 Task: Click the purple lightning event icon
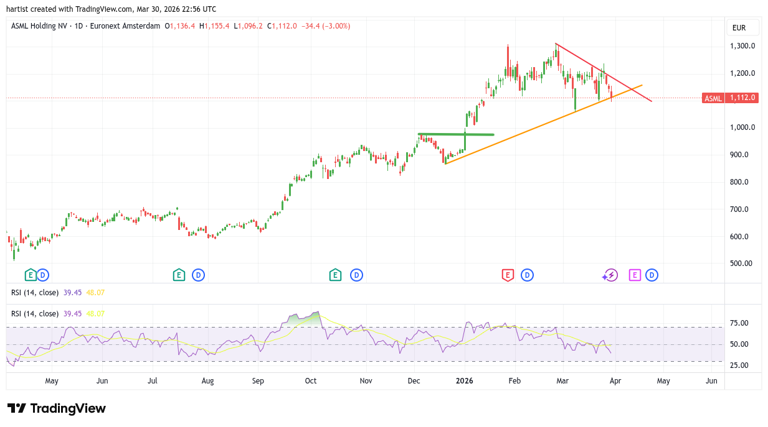(610, 275)
